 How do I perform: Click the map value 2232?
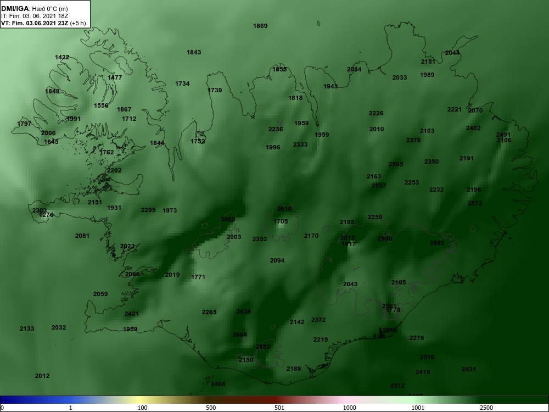(x=436, y=190)
